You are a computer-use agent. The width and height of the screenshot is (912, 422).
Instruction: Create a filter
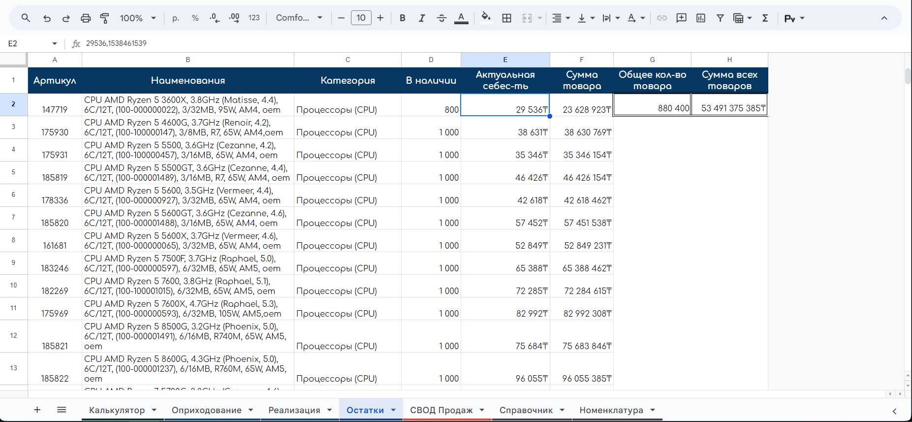tap(720, 18)
